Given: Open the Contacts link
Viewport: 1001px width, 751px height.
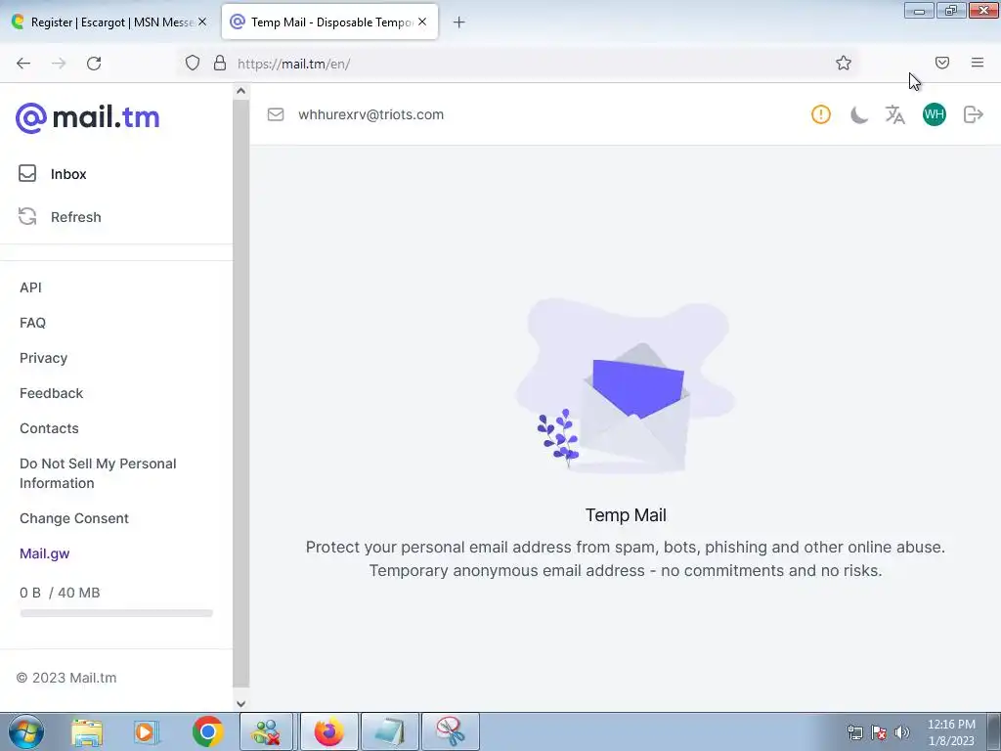Looking at the screenshot, I should point(49,428).
